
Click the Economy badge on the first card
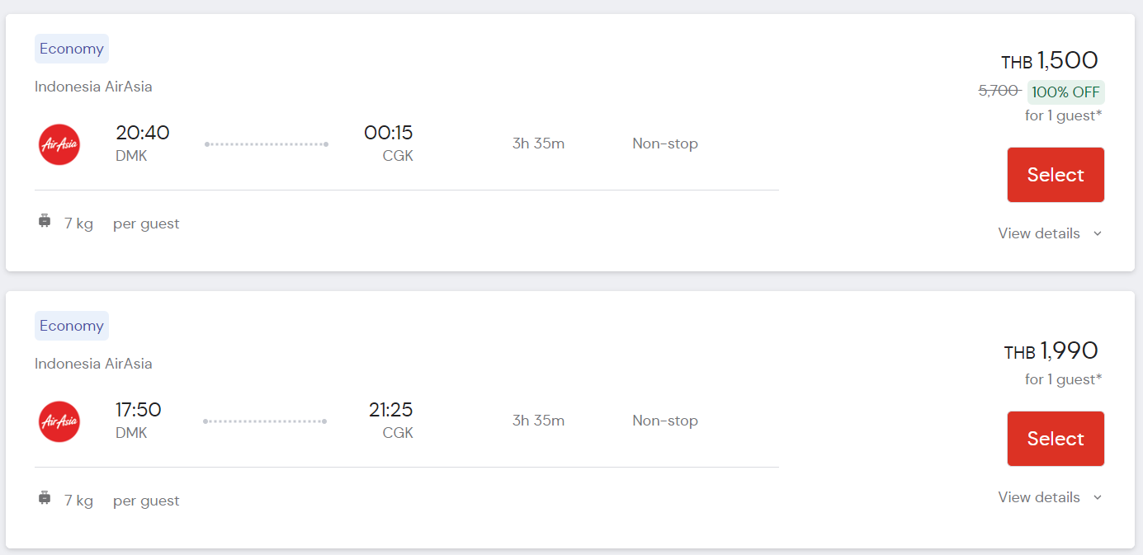click(72, 49)
